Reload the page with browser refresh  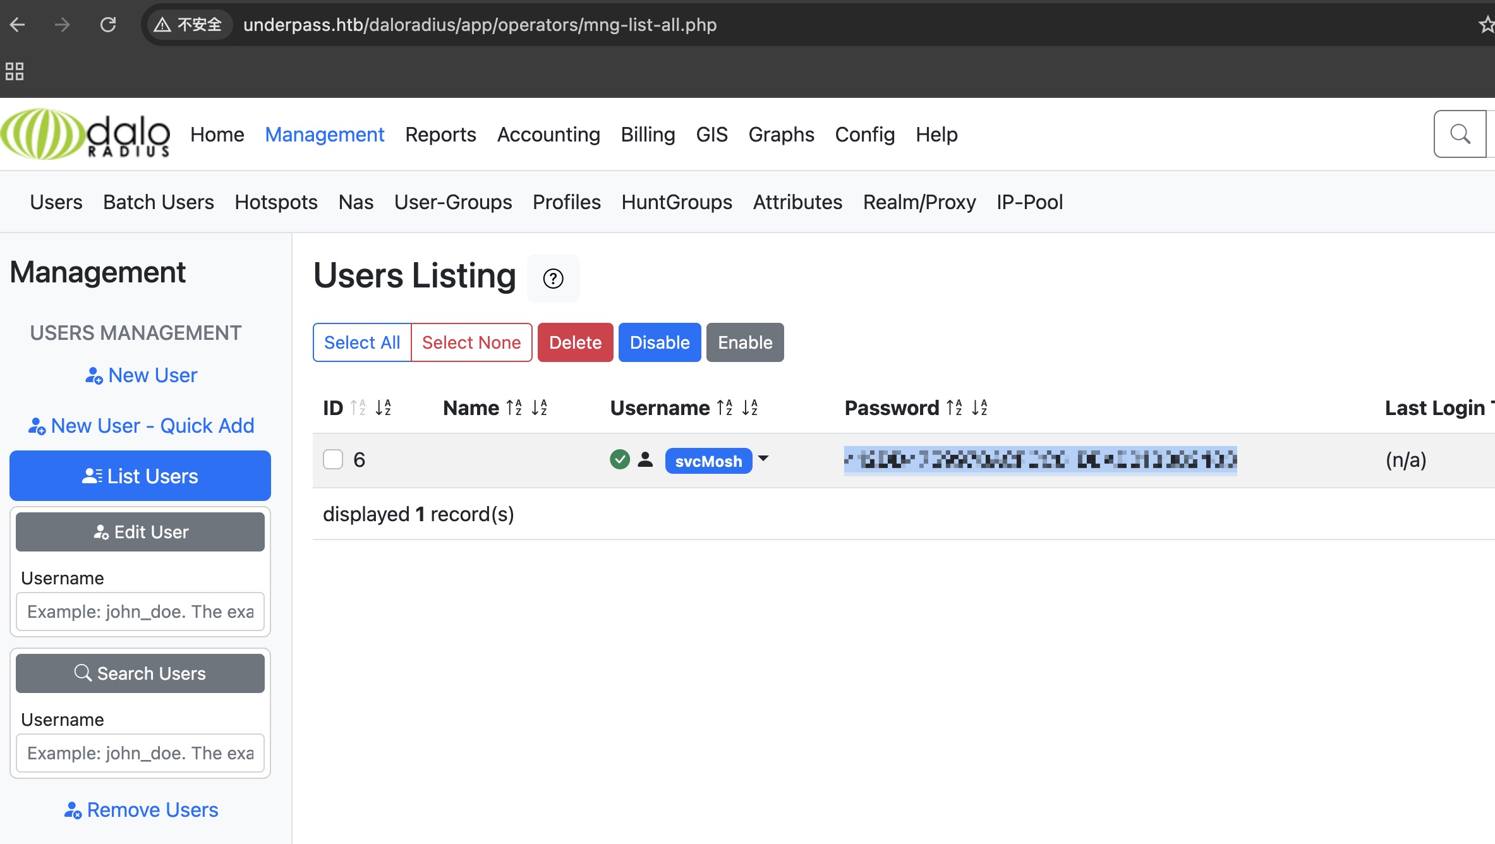(108, 25)
